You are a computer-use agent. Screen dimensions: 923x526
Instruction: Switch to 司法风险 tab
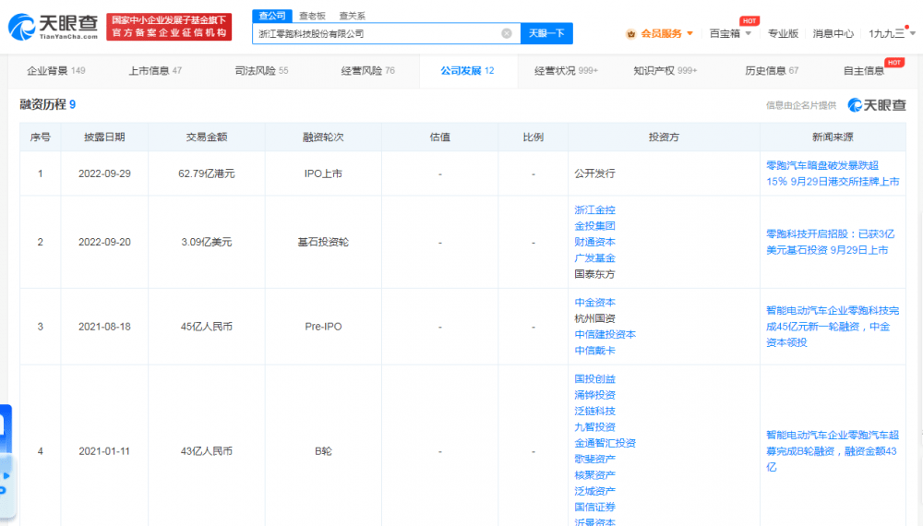[261, 71]
